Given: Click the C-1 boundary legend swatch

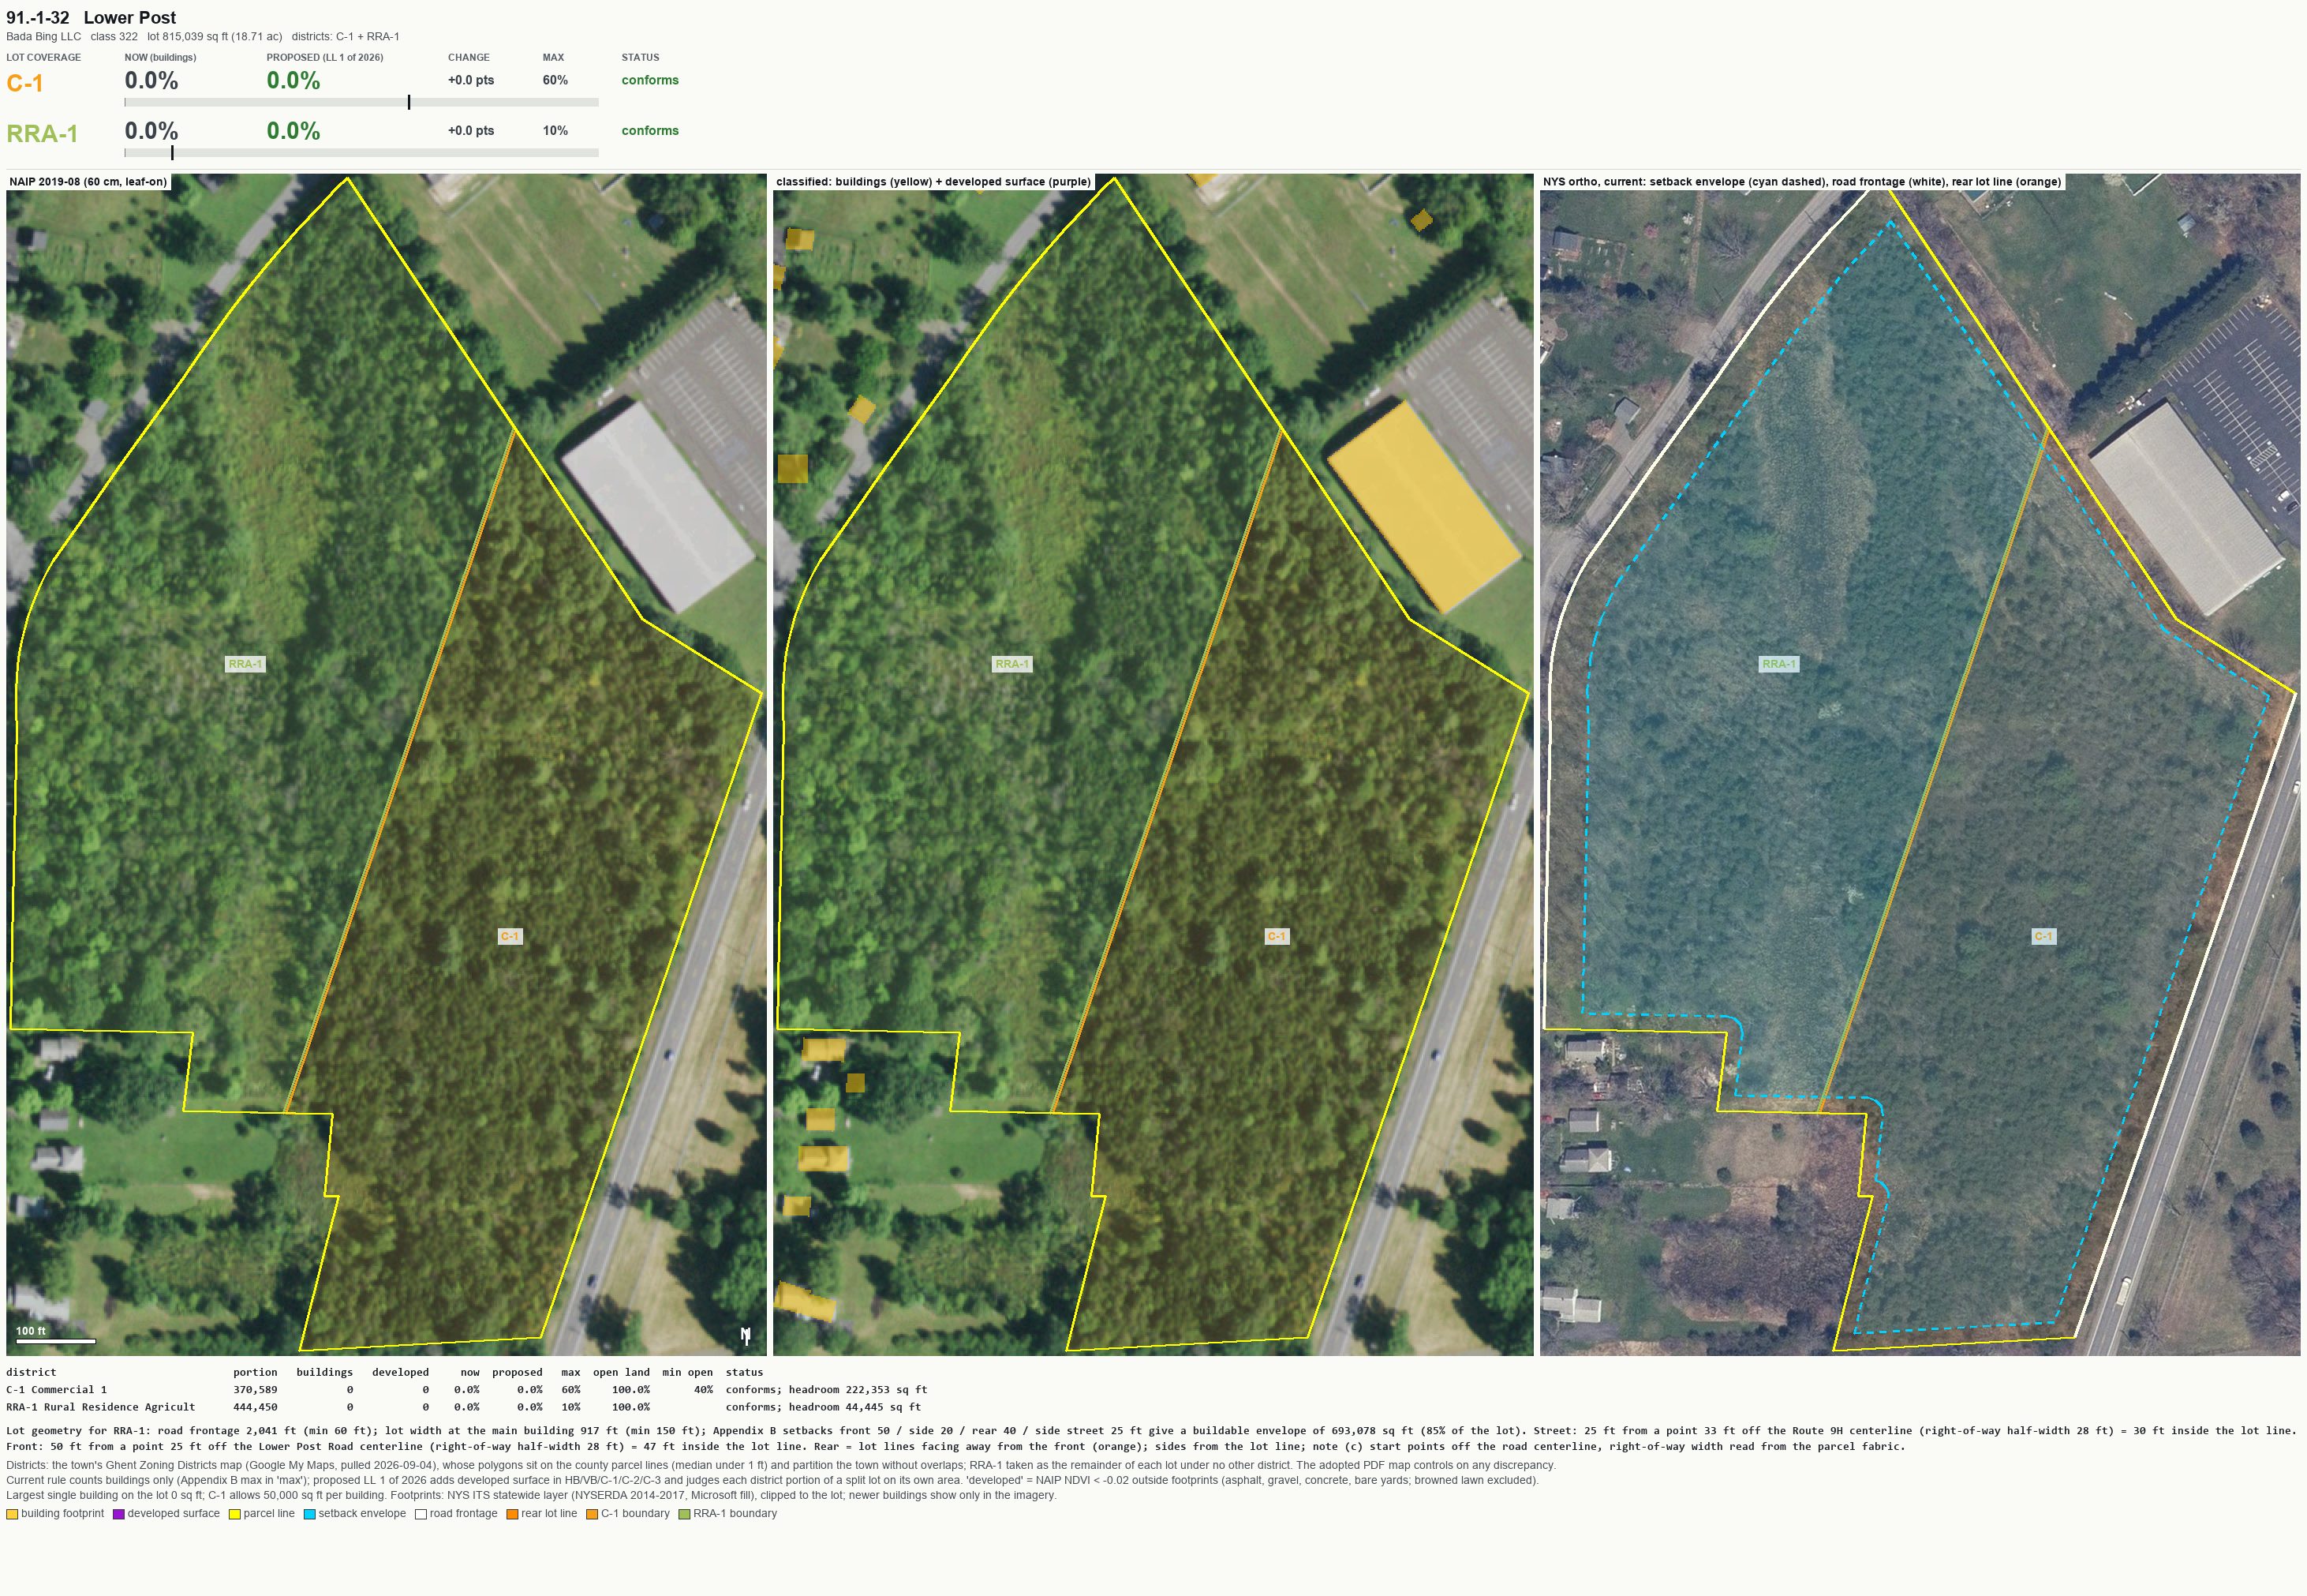Looking at the screenshot, I should (592, 1514).
